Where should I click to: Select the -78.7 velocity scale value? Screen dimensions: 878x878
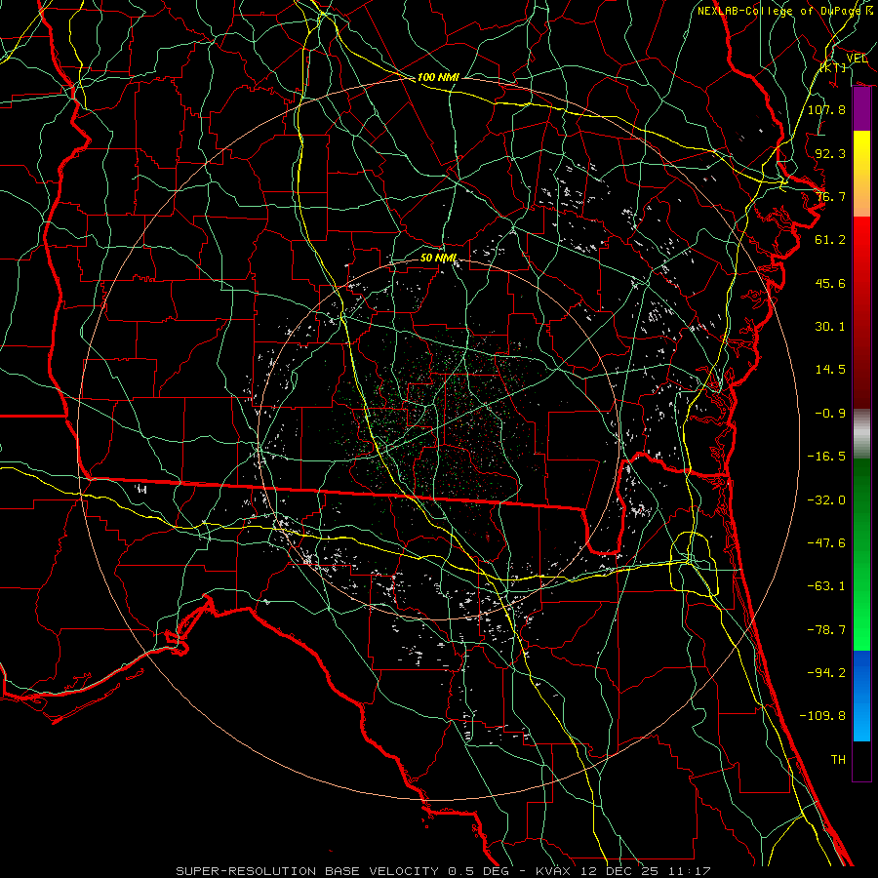pyautogui.click(x=826, y=630)
